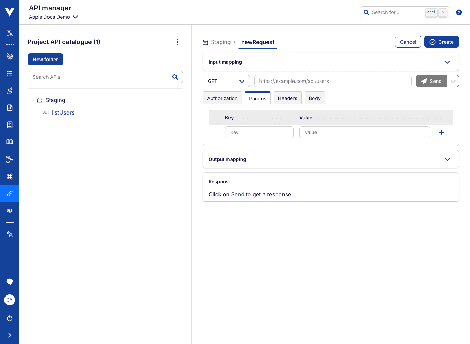The width and height of the screenshot is (470, 344).
Task: Open the map/documentation section in sidebar
Action: tap(9, 142)
